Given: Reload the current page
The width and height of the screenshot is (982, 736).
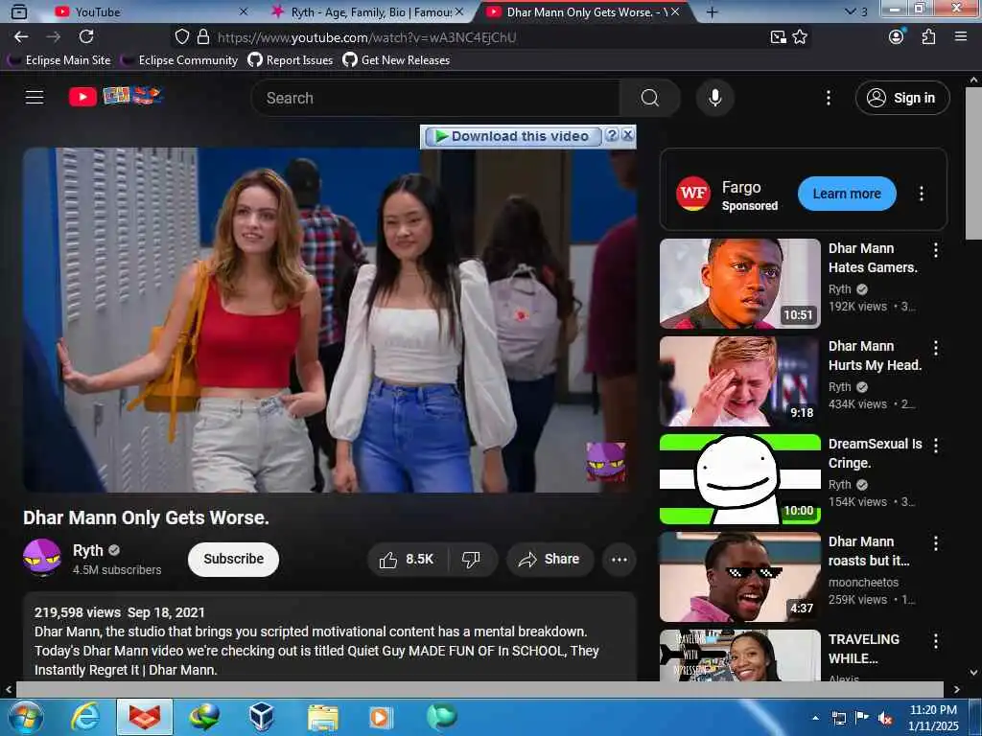Looking at the screenshot, I should 86,37.
